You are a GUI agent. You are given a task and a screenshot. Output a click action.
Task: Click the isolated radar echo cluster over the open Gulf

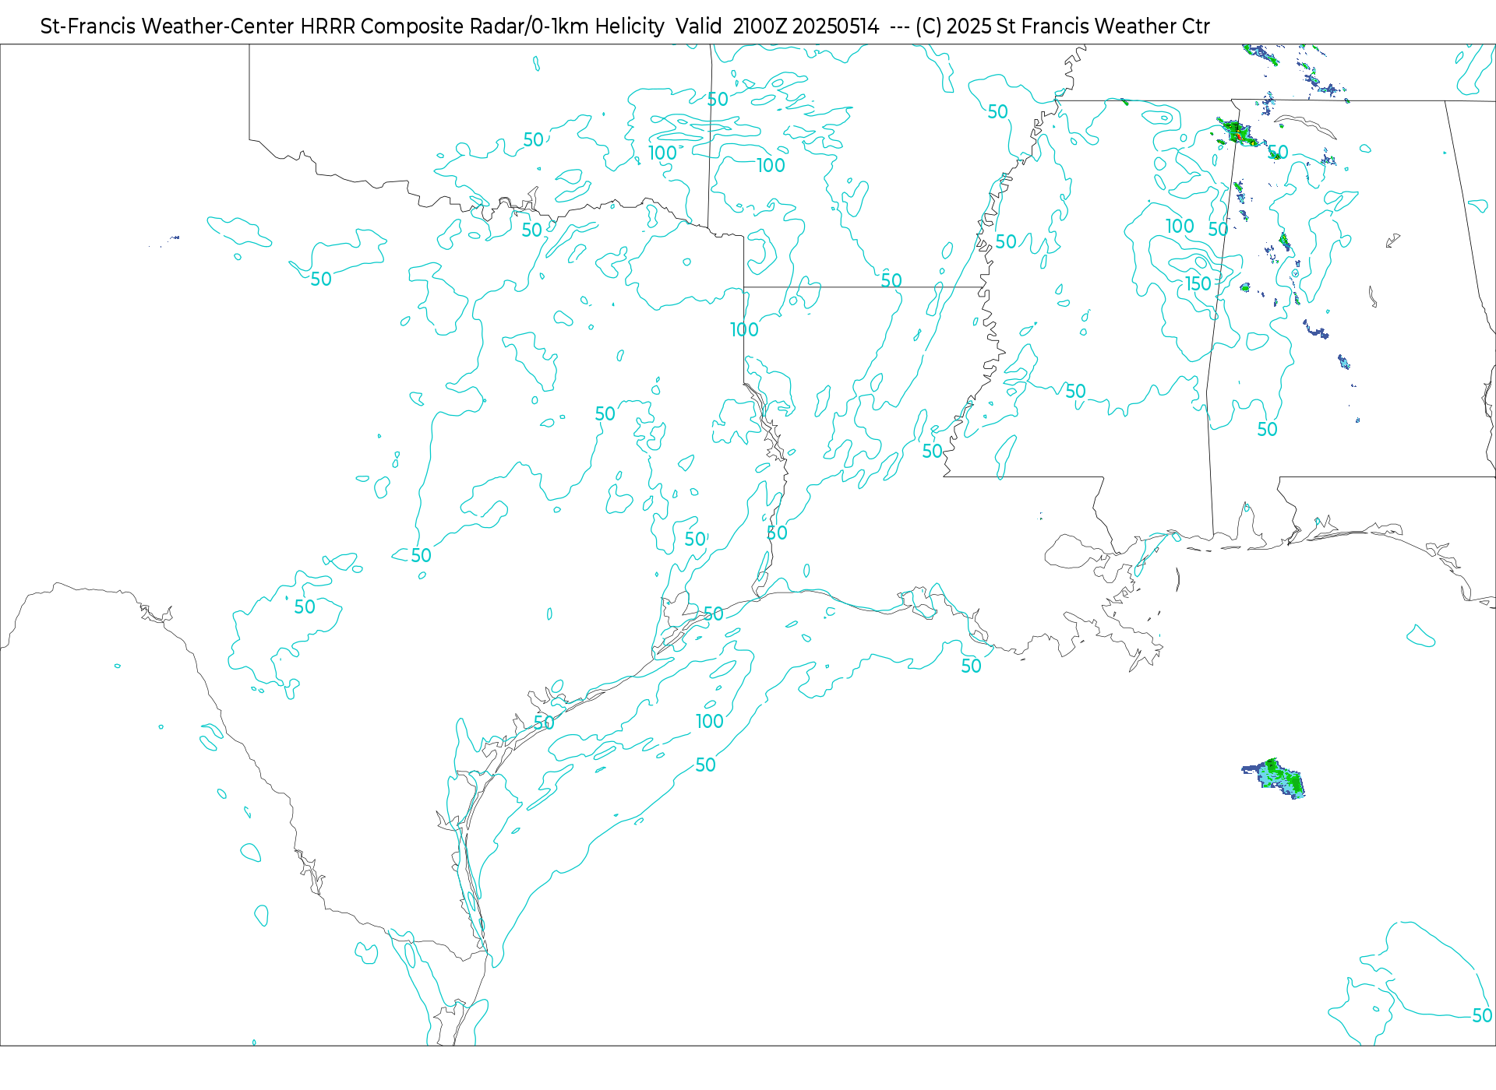[1273, 778]
